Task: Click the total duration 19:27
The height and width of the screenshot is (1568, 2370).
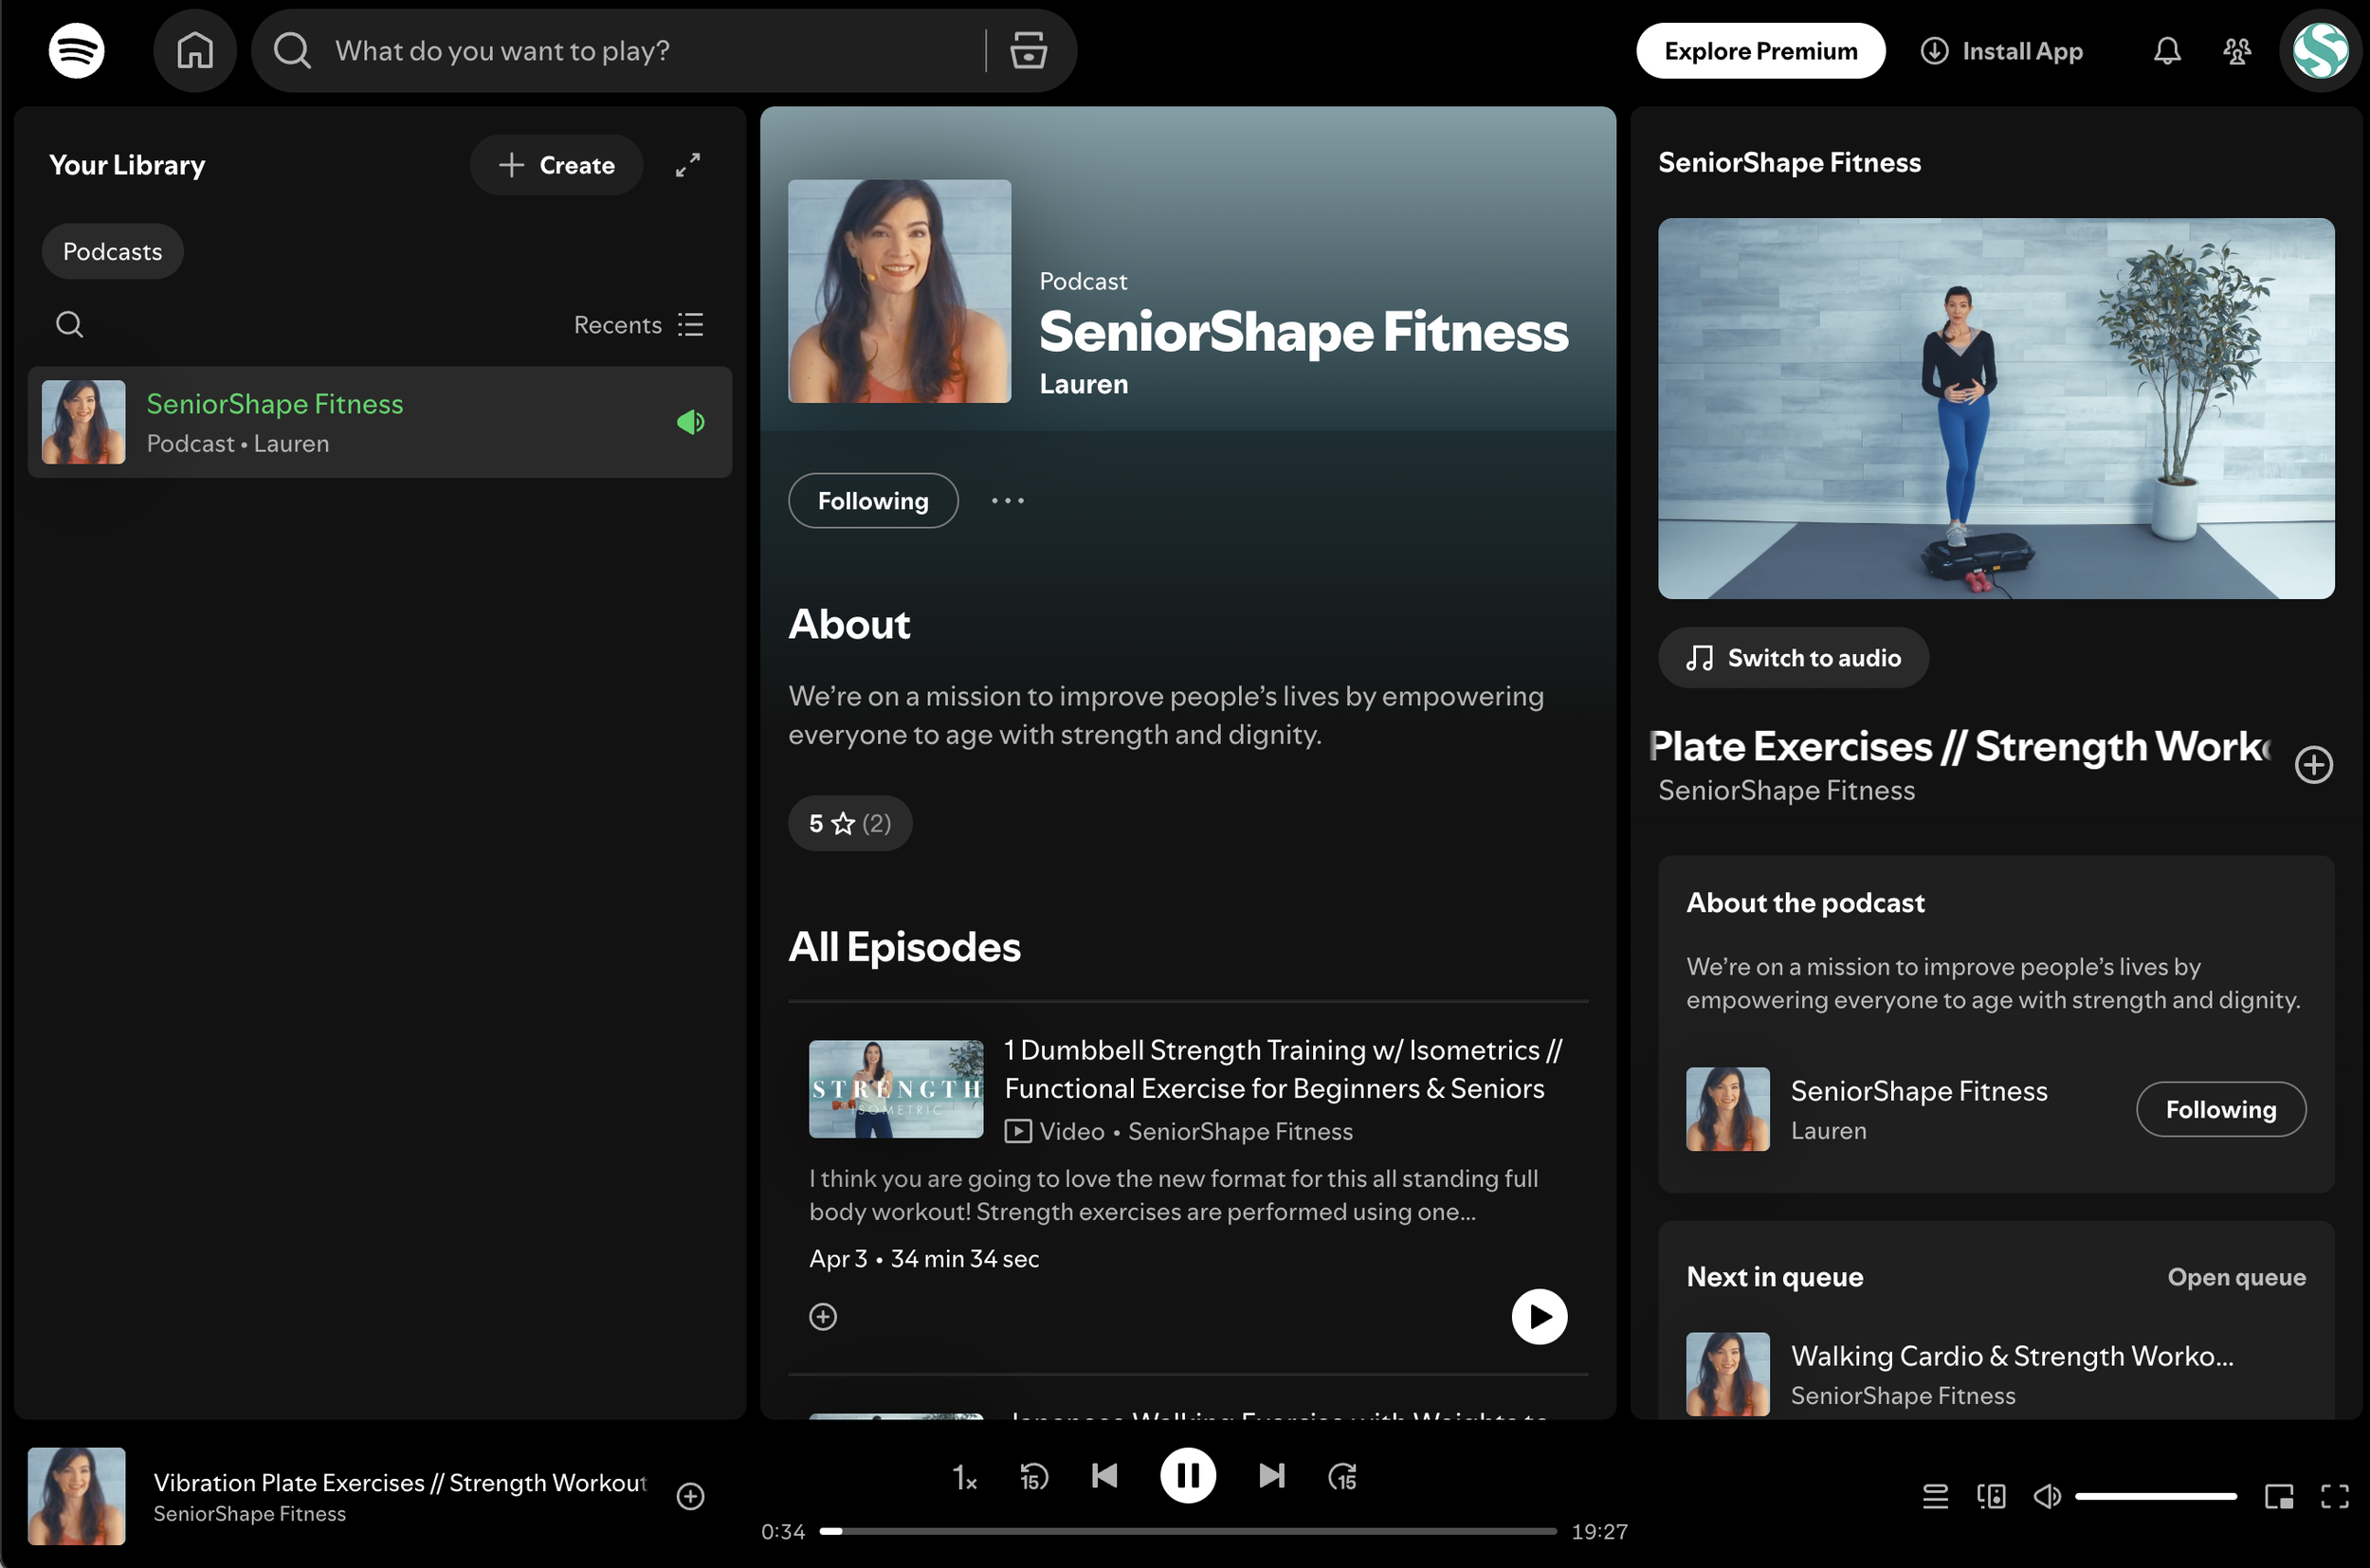Action: [1599, 1531]
